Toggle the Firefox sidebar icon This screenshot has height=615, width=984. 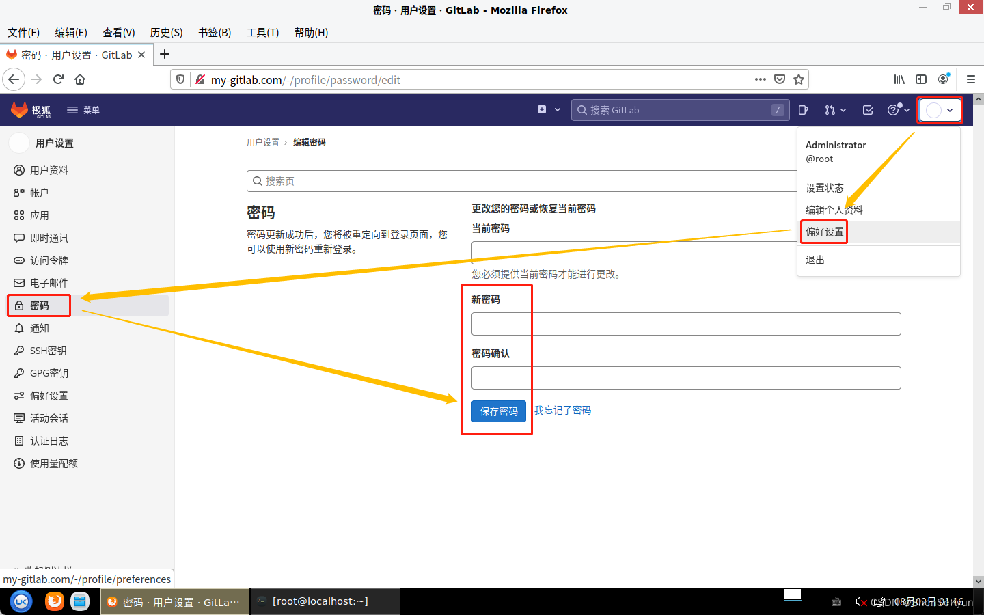[921, 79]
